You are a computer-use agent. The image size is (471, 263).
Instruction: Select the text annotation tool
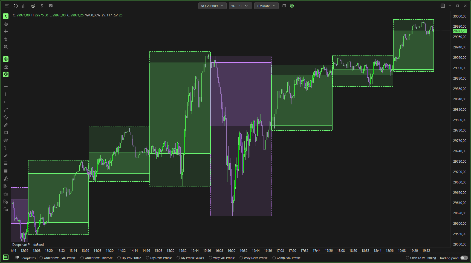click(x=6, y=148)
